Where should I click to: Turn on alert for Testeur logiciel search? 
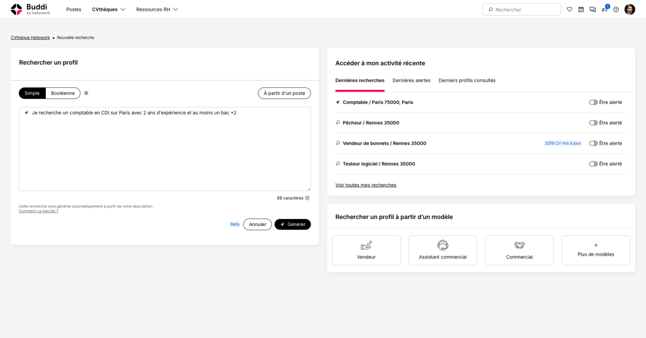click(593, 164)
